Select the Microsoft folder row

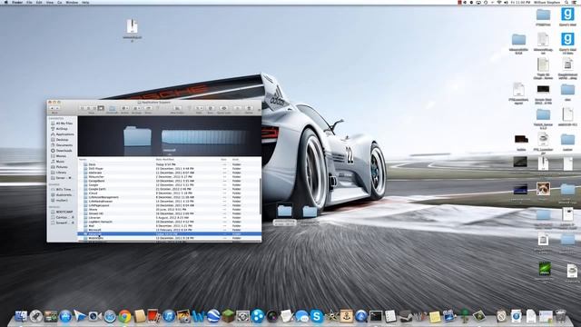click(170, 230)
